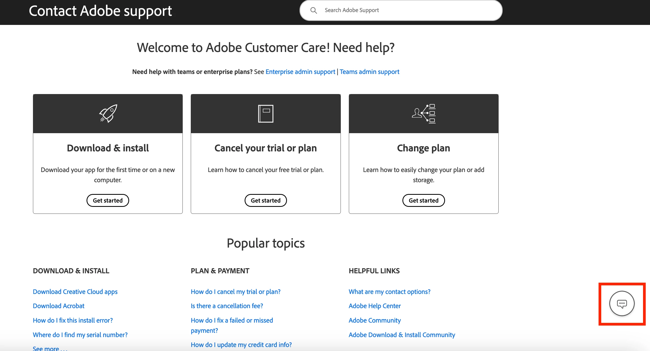Open Where do I find my serial number

[80, 335]
